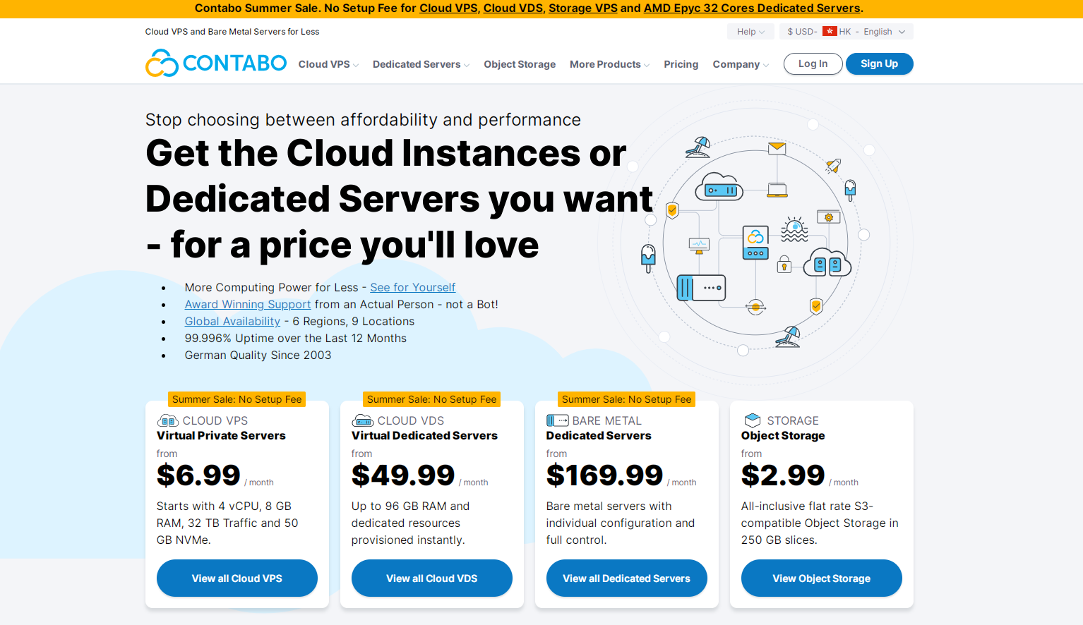Click View Object Storage button
This screenshot has height=625, width=1083.
click(822, 578)
